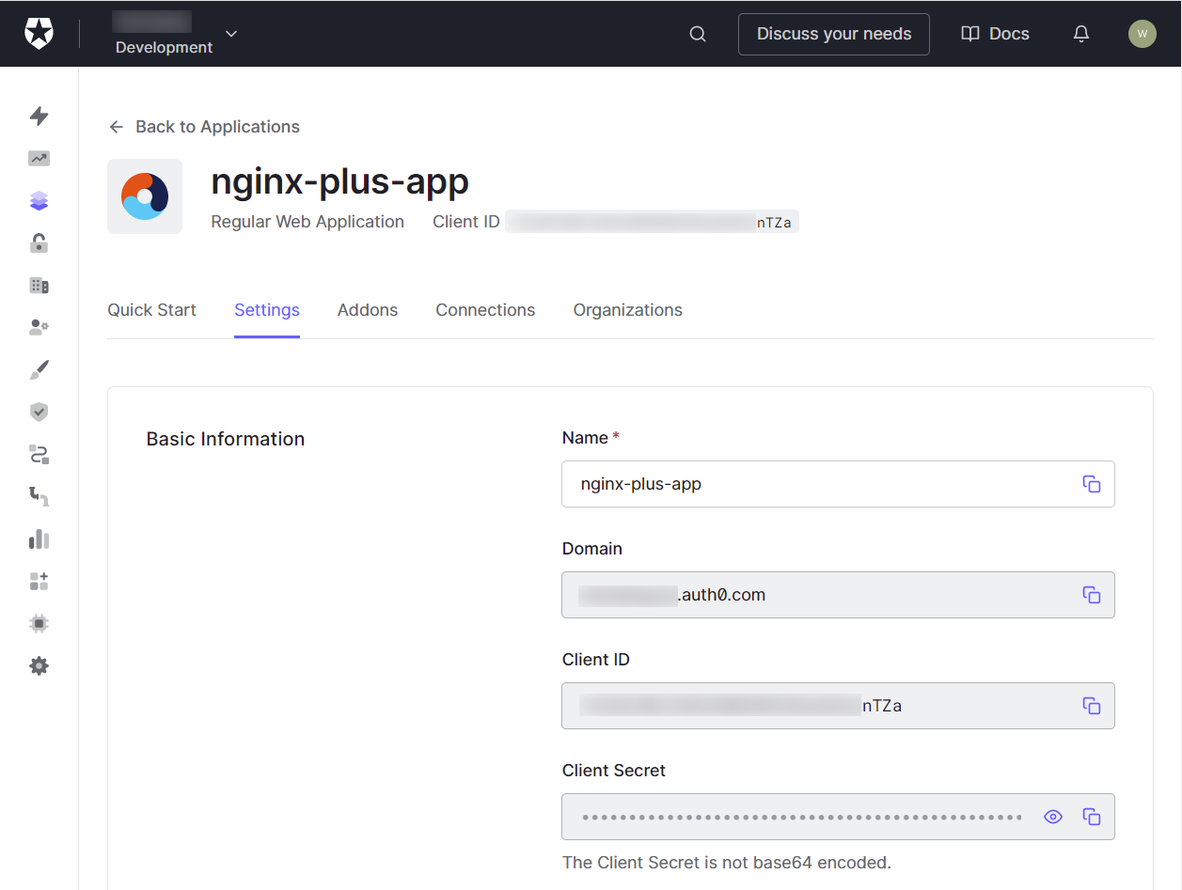Open the notifications bell
This screenshot has width=1182, height=890.
1080,33
